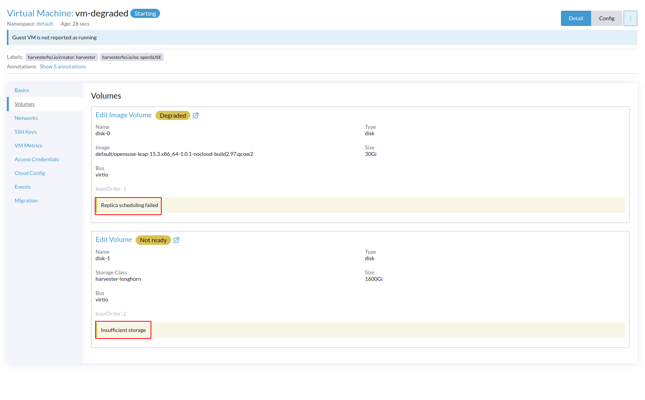Screen dimensions: 645x400
Task: Click the Age: 28 secs text
Action: (75, 24)
